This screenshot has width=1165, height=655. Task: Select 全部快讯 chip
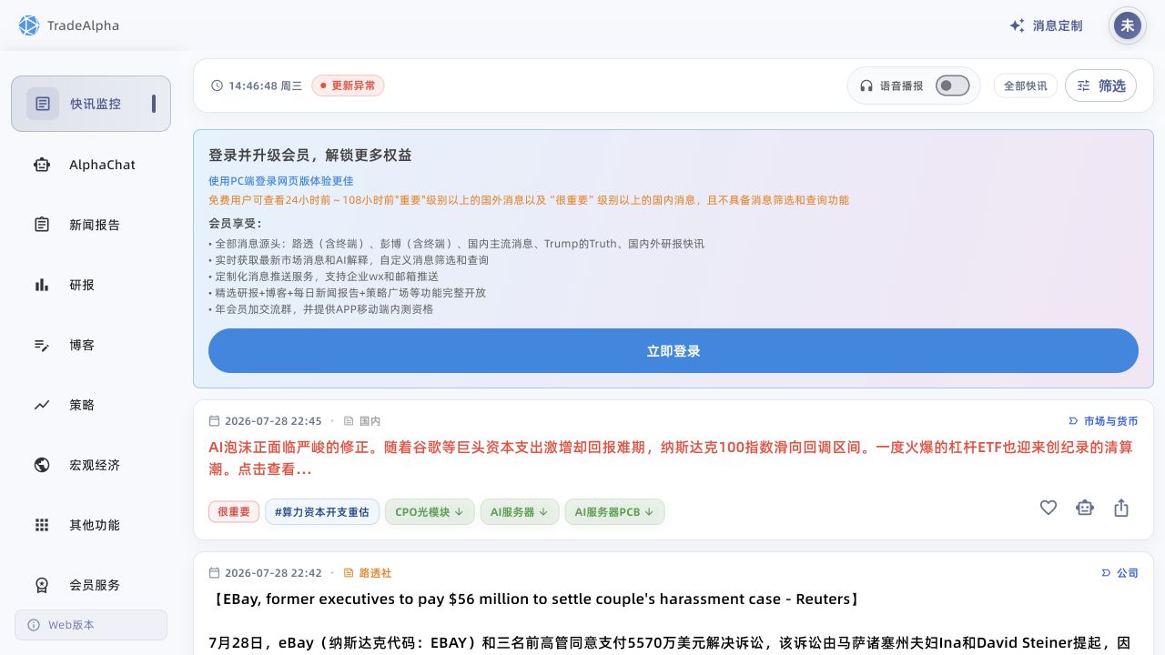click(1026, 86)
